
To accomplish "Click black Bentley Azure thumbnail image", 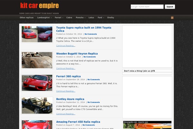I will (37, 105).
